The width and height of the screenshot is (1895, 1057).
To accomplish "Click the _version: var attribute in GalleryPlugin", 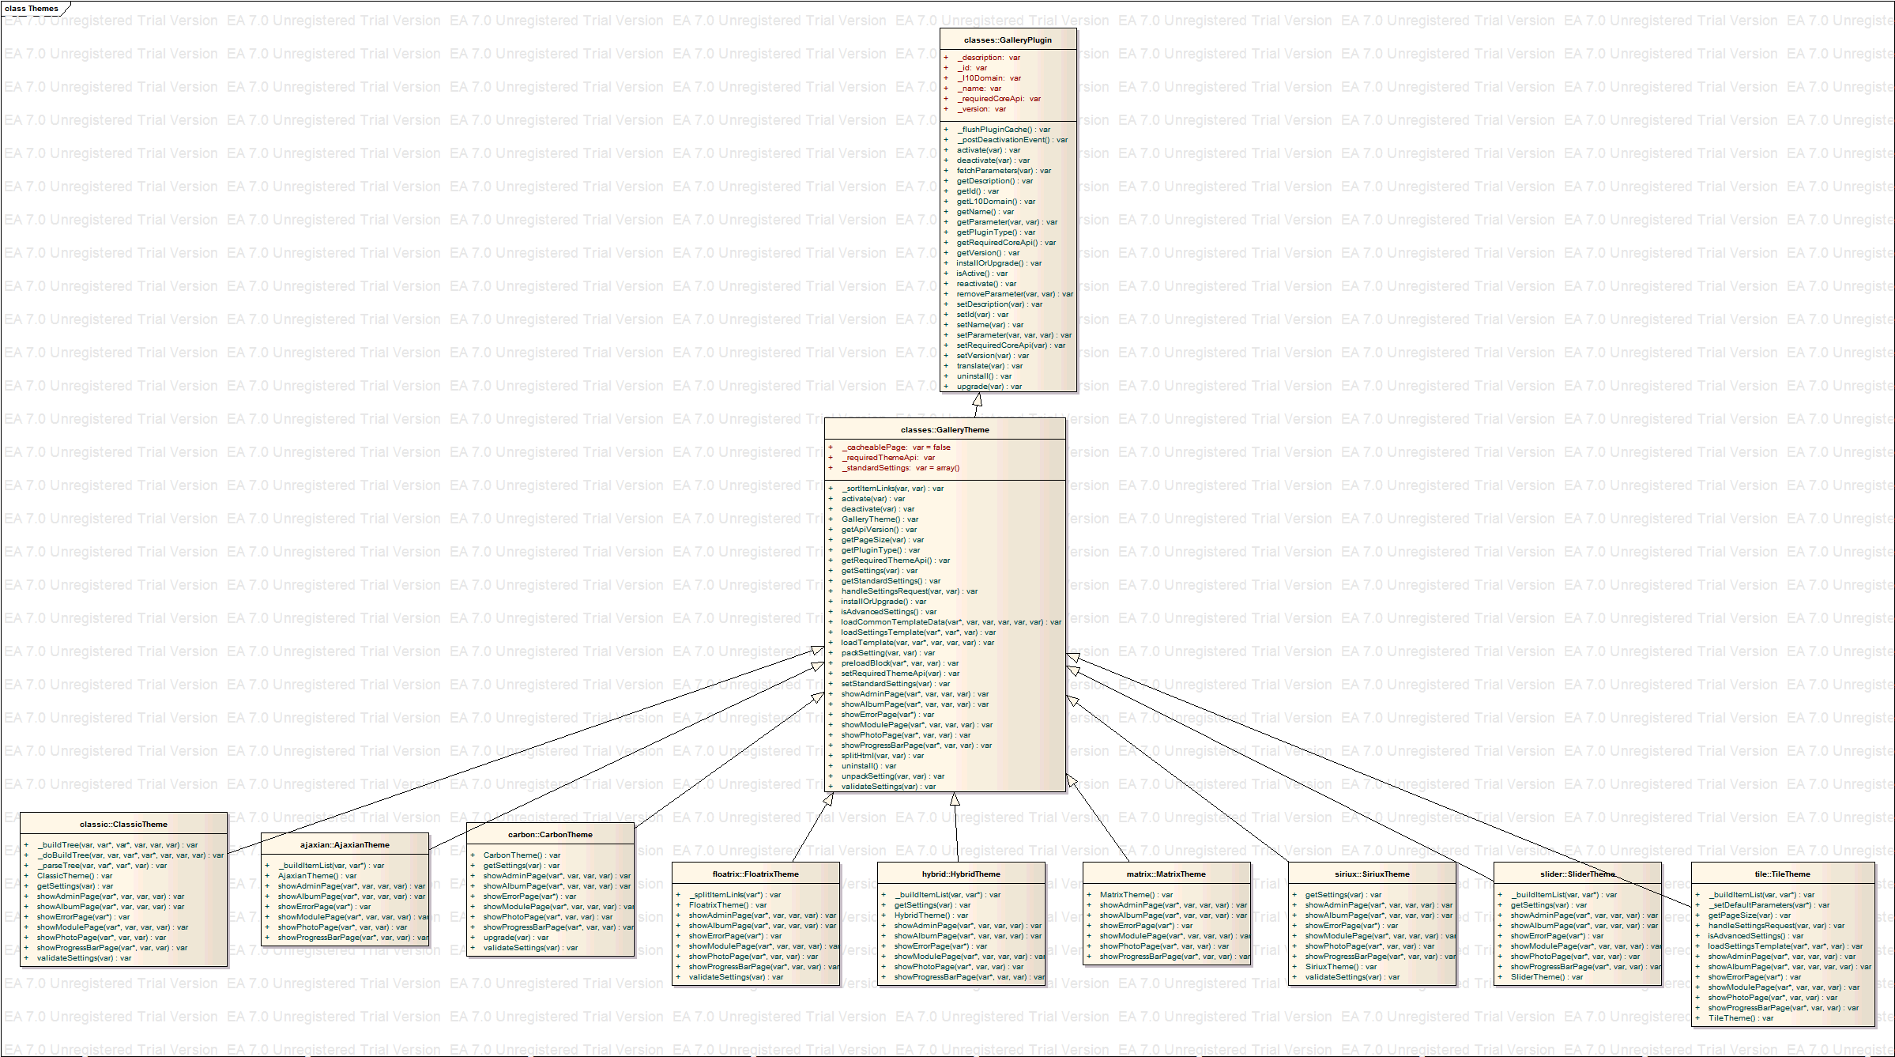I will point(981,109).
